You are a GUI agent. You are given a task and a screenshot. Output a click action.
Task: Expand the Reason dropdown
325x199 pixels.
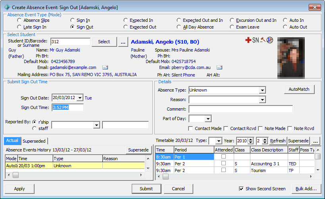[262, 99]
